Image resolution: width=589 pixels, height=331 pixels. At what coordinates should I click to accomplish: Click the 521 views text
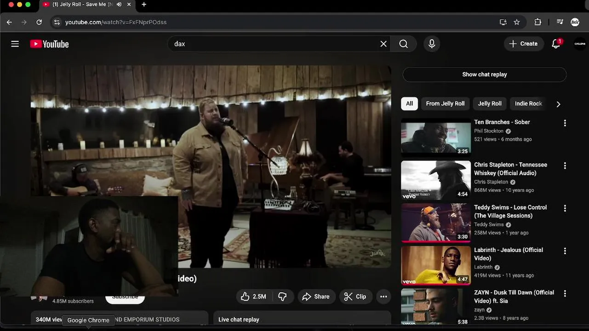point(485,139)
